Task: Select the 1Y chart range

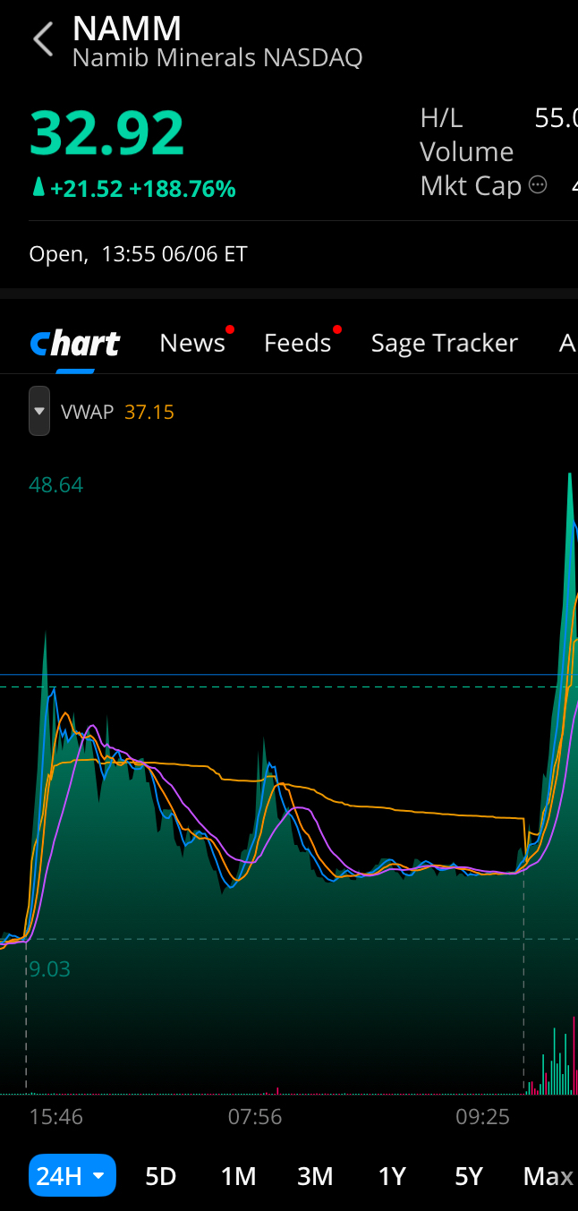Action: click(x=392, y=1176)
